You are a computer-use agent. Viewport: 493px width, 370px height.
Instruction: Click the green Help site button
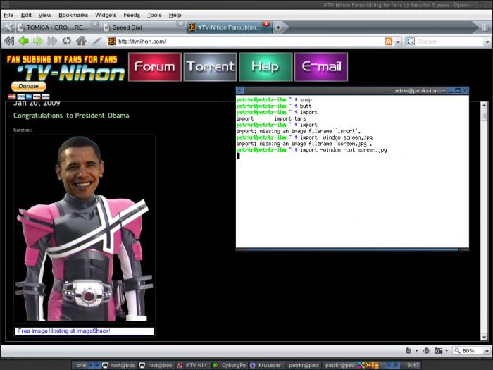(266, 67)
